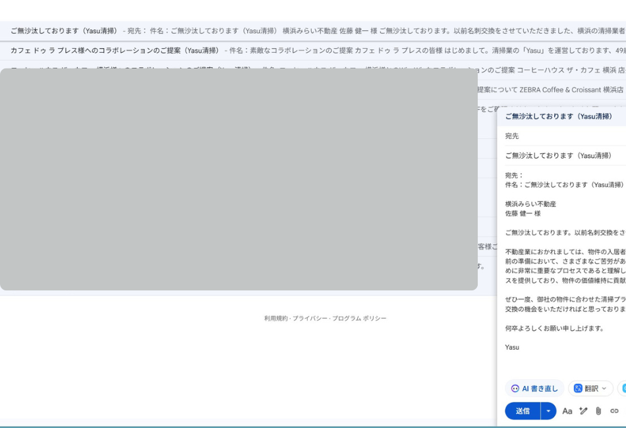Image resolution: width=626 pixels, height=428 pixels.
Task: Open the プライバシー privacy link
Action: 310,319
